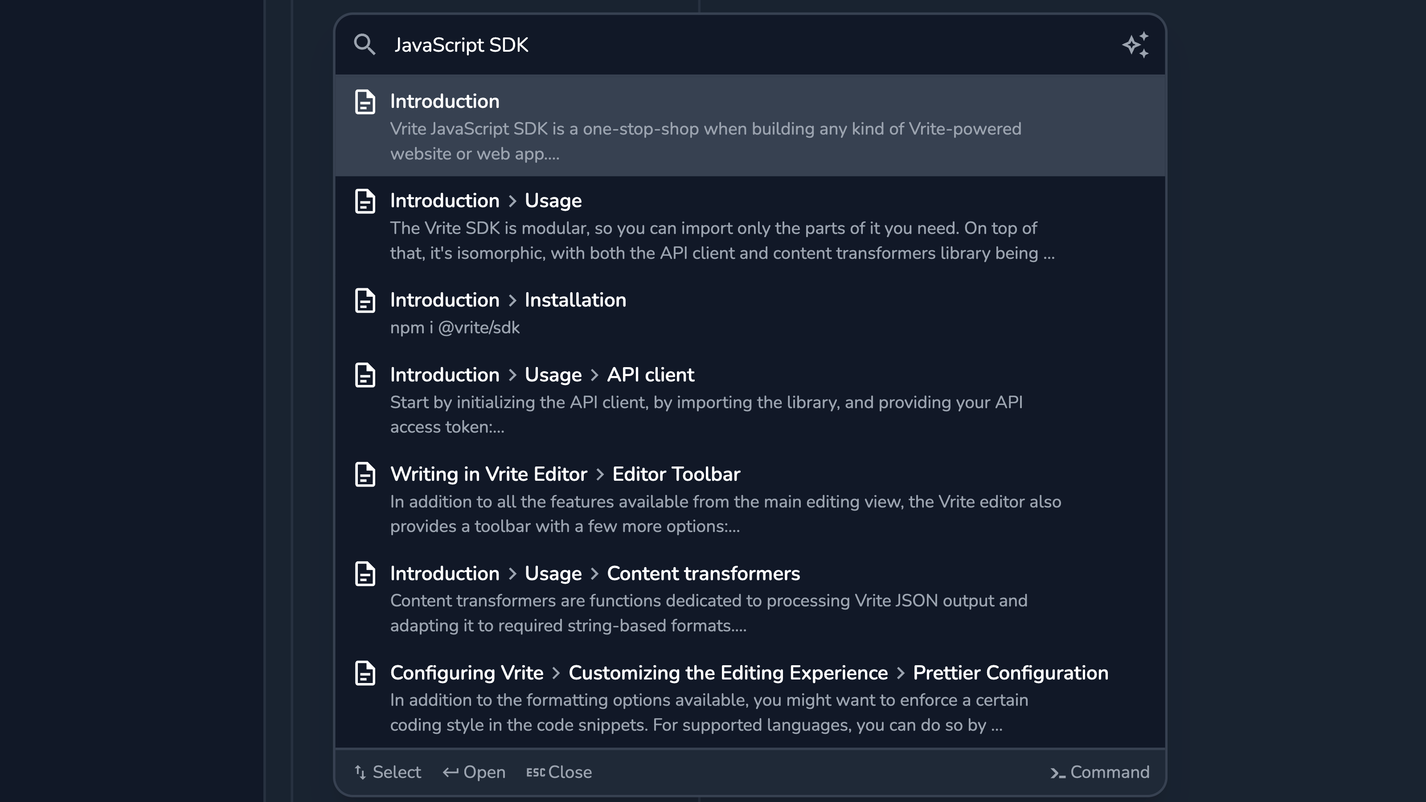Screen dimensions: 1426x802
Task: Click the document icon next to Content transformers
Action: [365, 573]
